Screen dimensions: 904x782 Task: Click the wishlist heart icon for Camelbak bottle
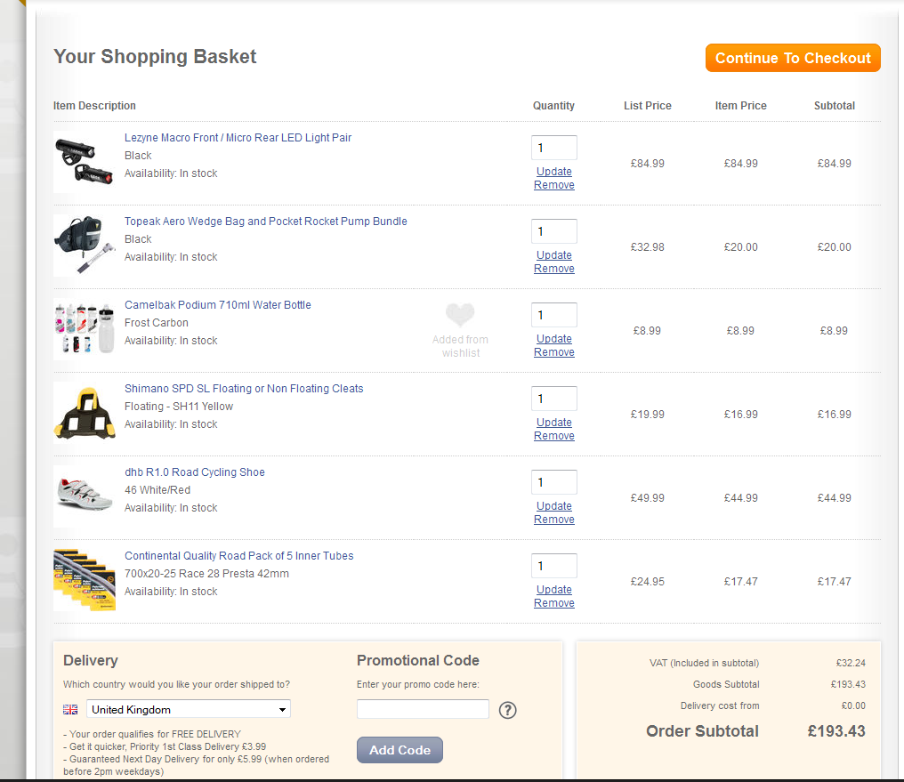pyautogui.click(x=460, y=315)
